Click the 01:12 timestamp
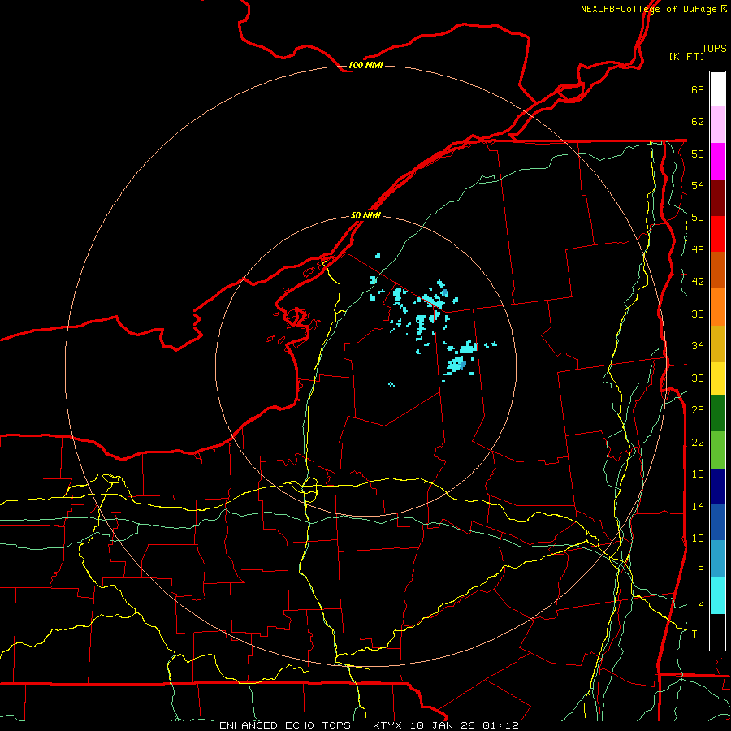 pos(500,725)
